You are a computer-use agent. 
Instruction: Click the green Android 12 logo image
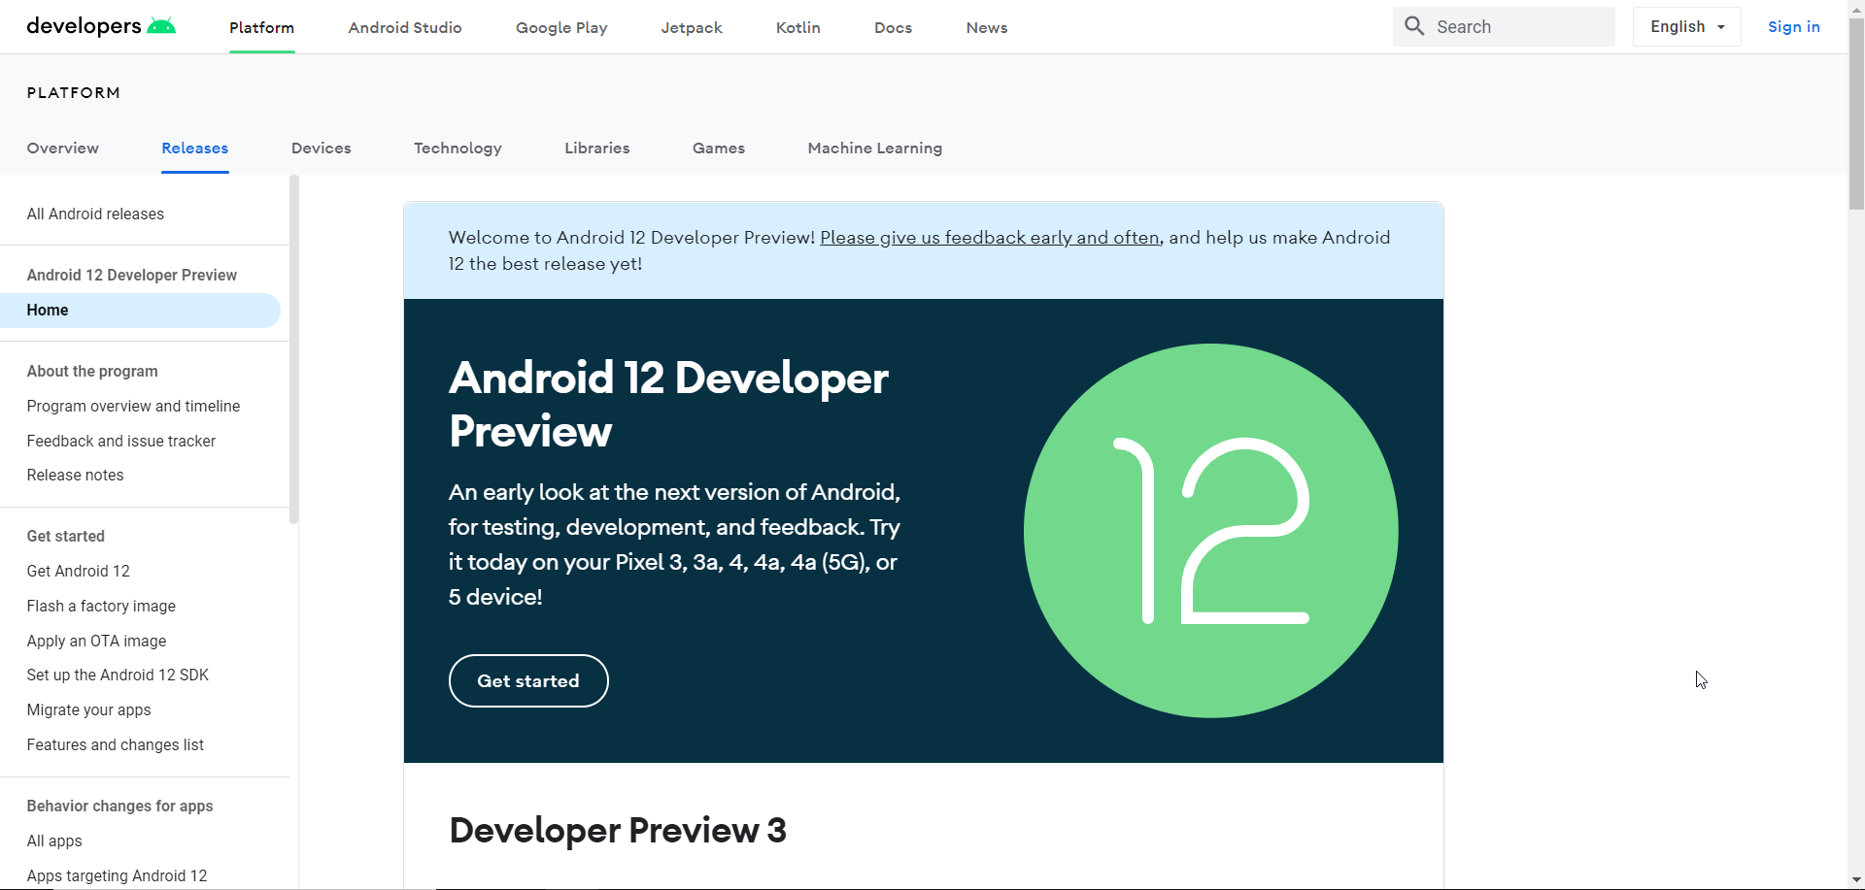pos(1210,531)
